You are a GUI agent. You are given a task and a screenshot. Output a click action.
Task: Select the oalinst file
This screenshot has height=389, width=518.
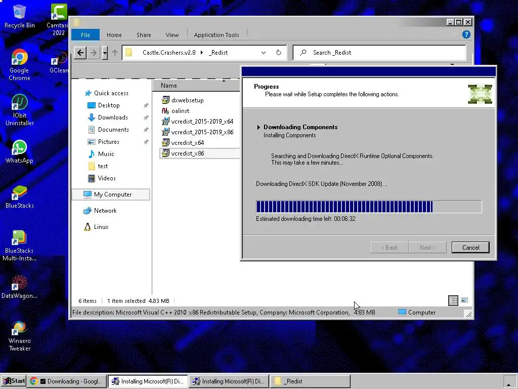pos(176,111)
